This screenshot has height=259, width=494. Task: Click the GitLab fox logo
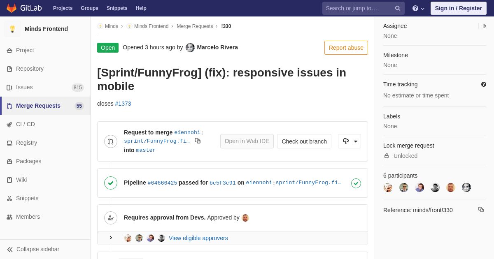[x=12, y=8]
